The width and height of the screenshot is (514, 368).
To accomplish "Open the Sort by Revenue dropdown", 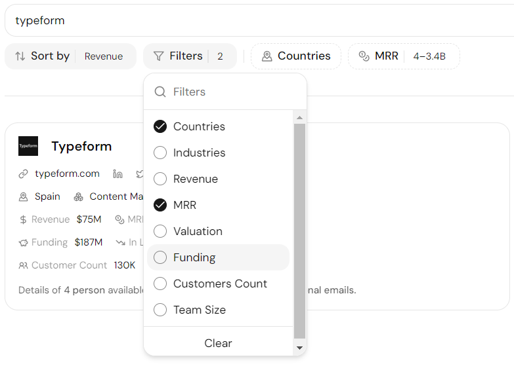I will coord(70,56).
